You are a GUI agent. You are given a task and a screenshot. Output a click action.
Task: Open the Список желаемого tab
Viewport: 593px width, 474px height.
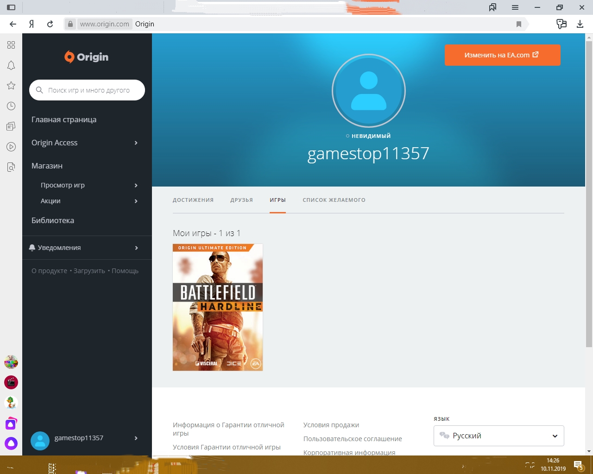(x=334, y=200)
